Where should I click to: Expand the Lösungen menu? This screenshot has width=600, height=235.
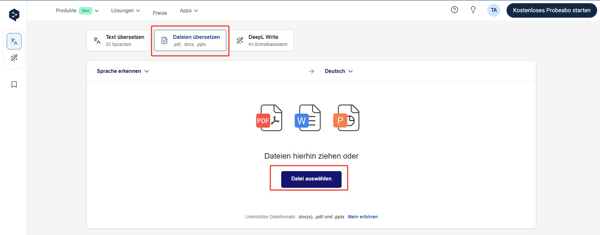tap(126, 11)
